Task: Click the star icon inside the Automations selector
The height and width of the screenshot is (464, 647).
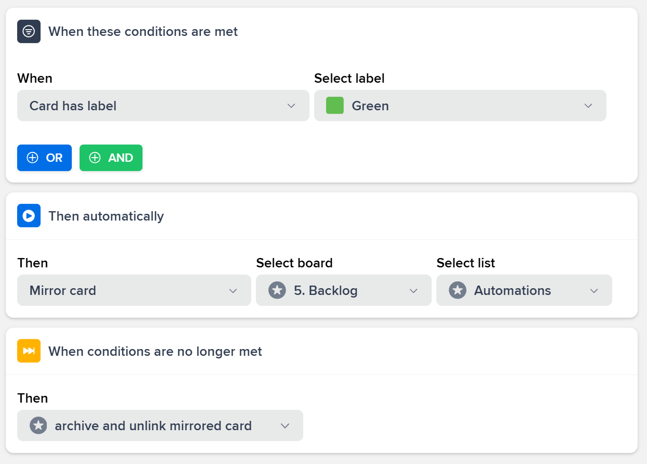Action: pyautogui.click(x=457, y=290)
